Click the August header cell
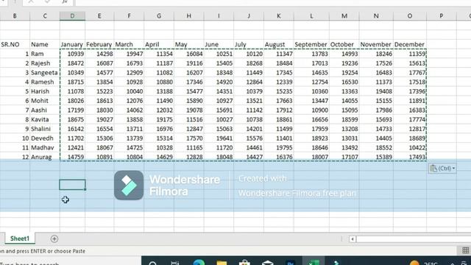Screen dimensions: 471x265 [279, 44]
